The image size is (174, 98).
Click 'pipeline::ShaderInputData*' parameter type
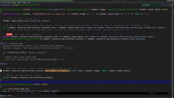(123, 10)
